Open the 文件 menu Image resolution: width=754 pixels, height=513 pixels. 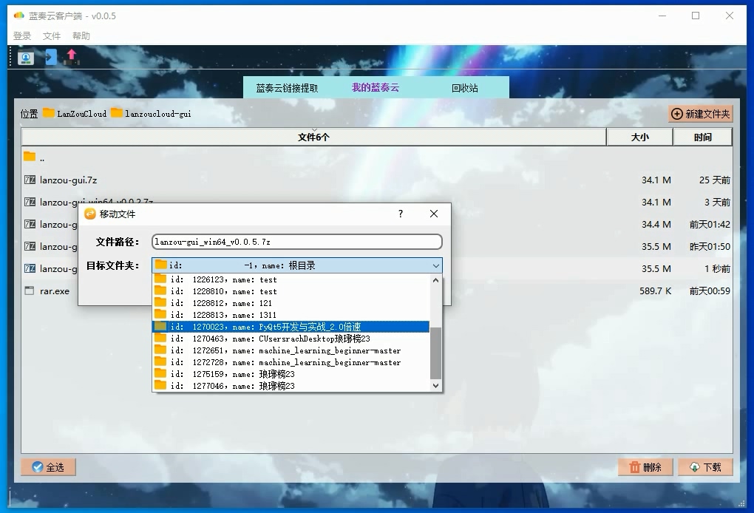52,35
